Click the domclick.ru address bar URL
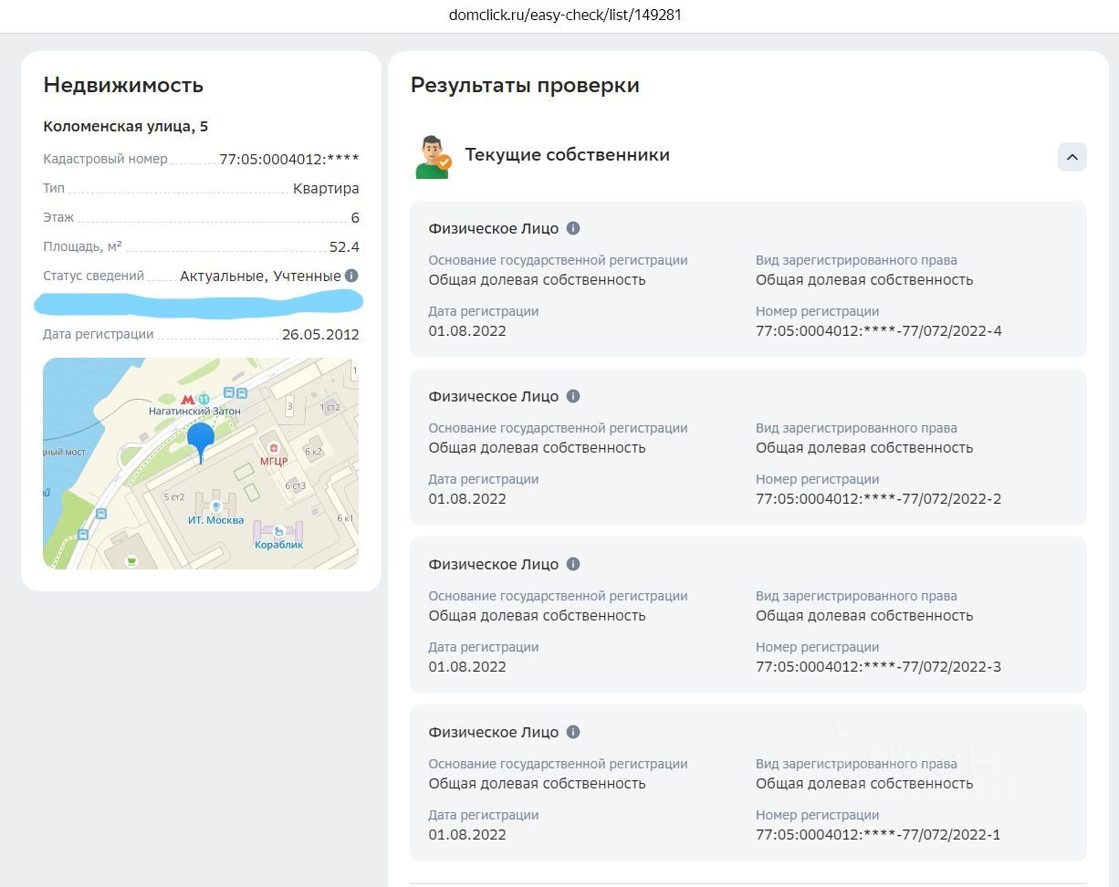This screenshot has height=887, width=1119. pyautogui.click(x=566, y=16)
